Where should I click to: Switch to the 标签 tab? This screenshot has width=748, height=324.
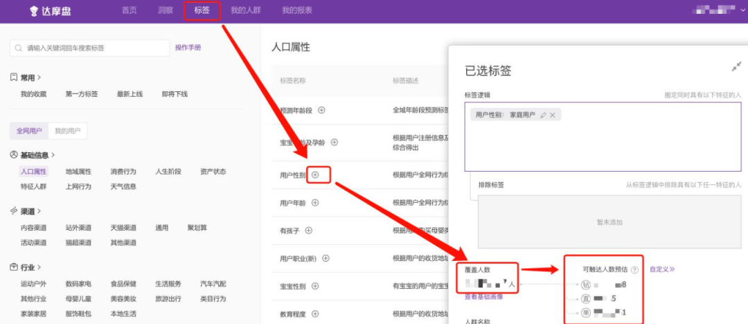tap(202, 10)
